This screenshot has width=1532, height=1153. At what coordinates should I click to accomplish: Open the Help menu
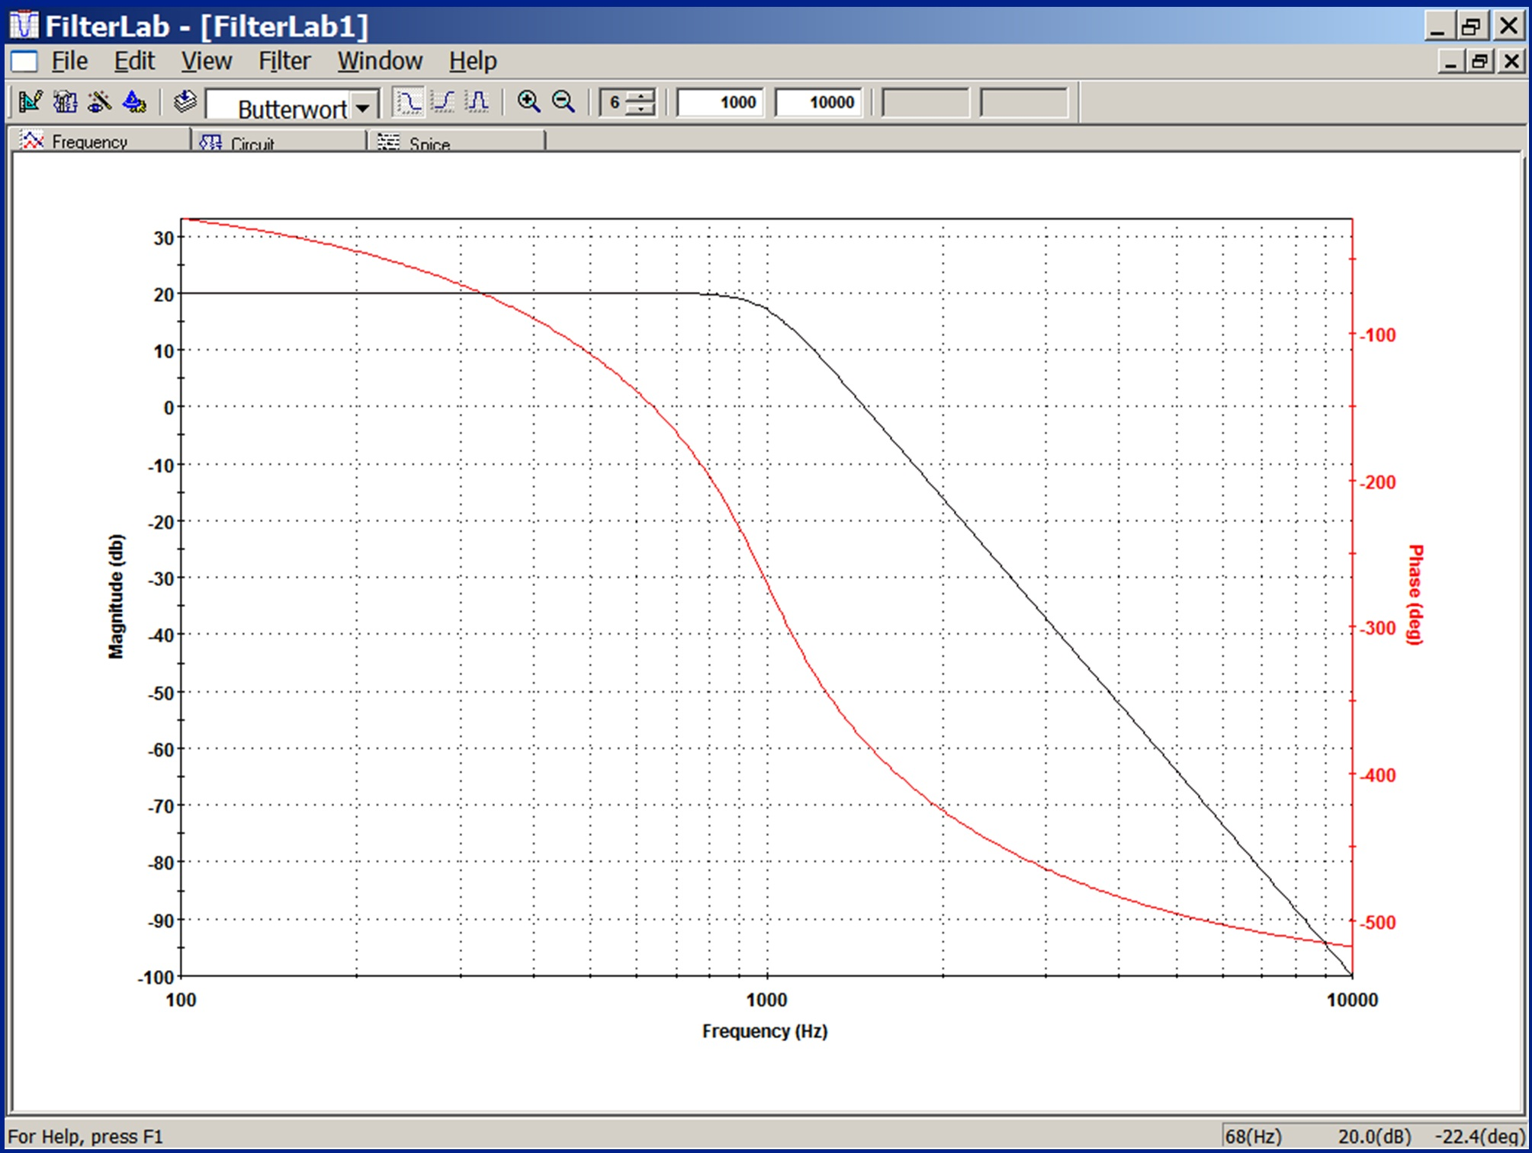[473, 61]
